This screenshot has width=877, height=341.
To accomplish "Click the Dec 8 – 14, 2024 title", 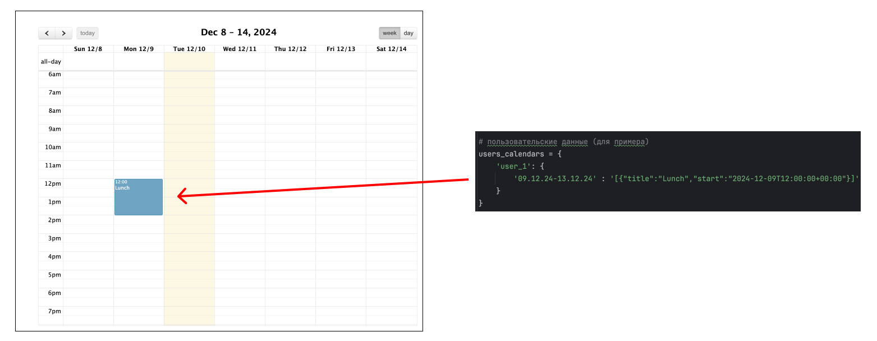I will 238,33.
